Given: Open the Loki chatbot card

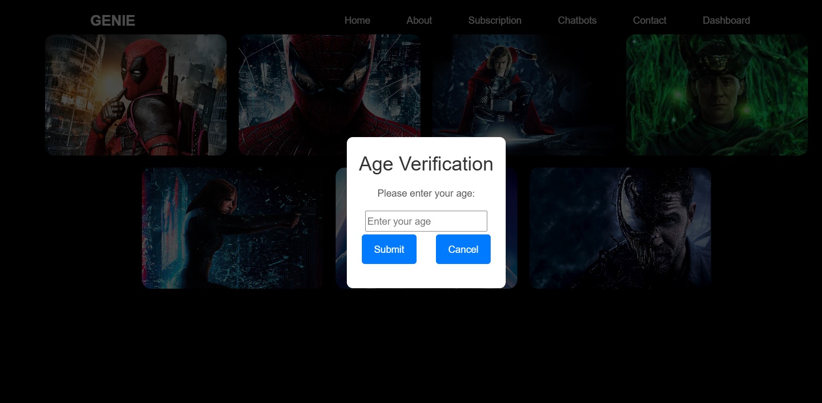Looking at the screenshot, I should point(717,95).
